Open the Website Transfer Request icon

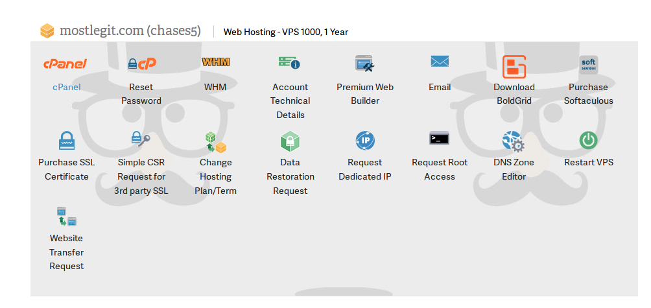pos(67,216)
